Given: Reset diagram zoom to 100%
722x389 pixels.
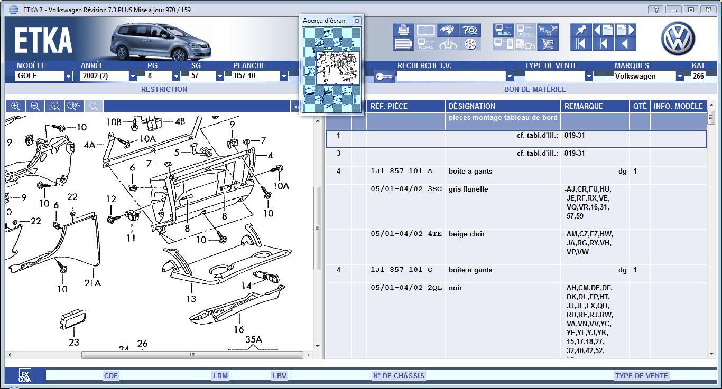Looking at the screenshot, I should pos(74,106).
